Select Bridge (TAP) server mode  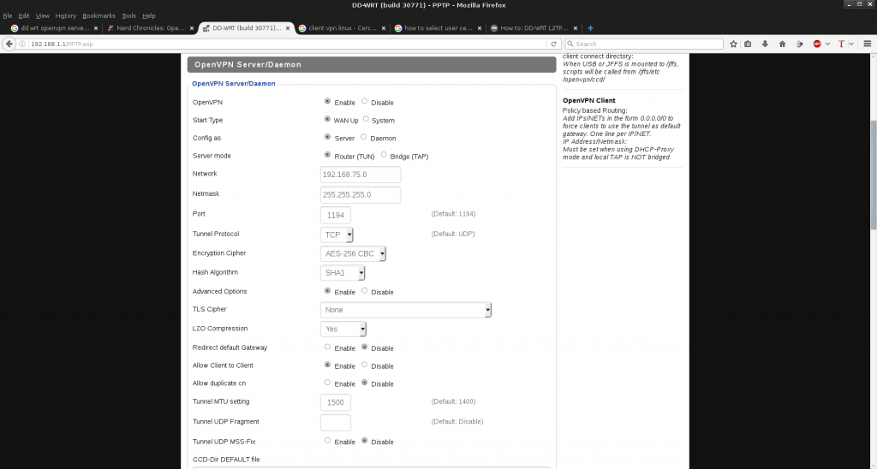384,156
